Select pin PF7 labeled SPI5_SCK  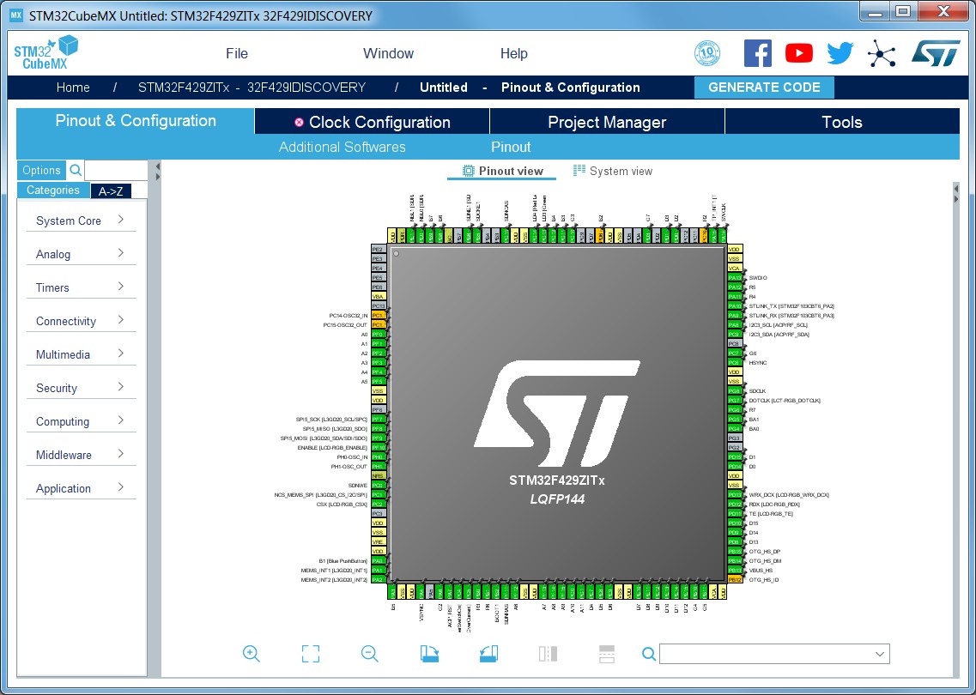pos(379,420)
